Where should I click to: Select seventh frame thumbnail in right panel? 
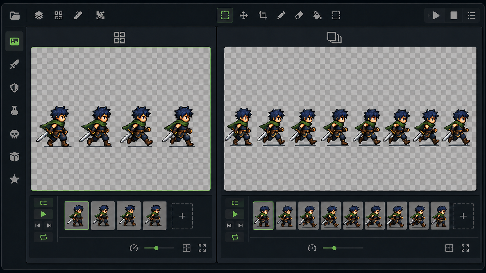pyautogui.click(x=397, y=216)
